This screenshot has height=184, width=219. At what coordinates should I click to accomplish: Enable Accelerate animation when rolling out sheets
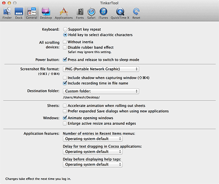coord(65,106)
